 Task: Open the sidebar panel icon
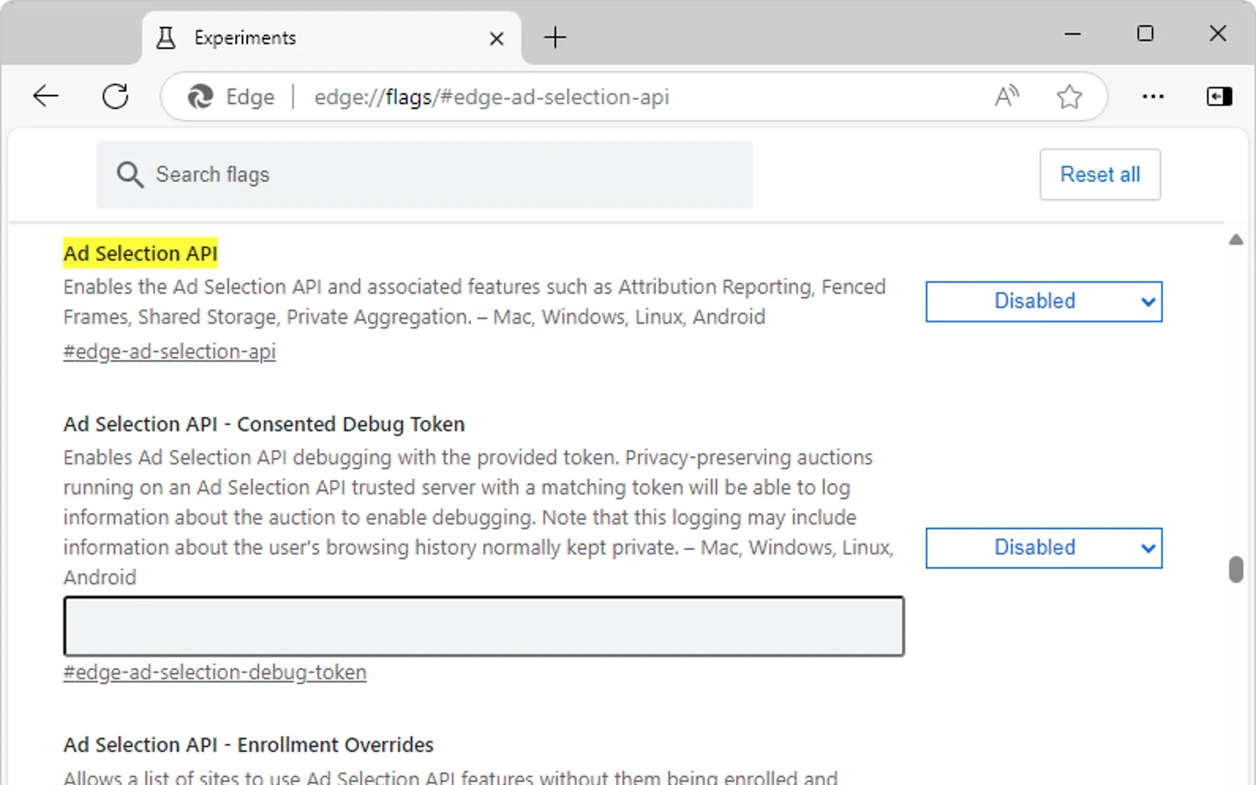pyautogui.click(x=1219, y=96)
